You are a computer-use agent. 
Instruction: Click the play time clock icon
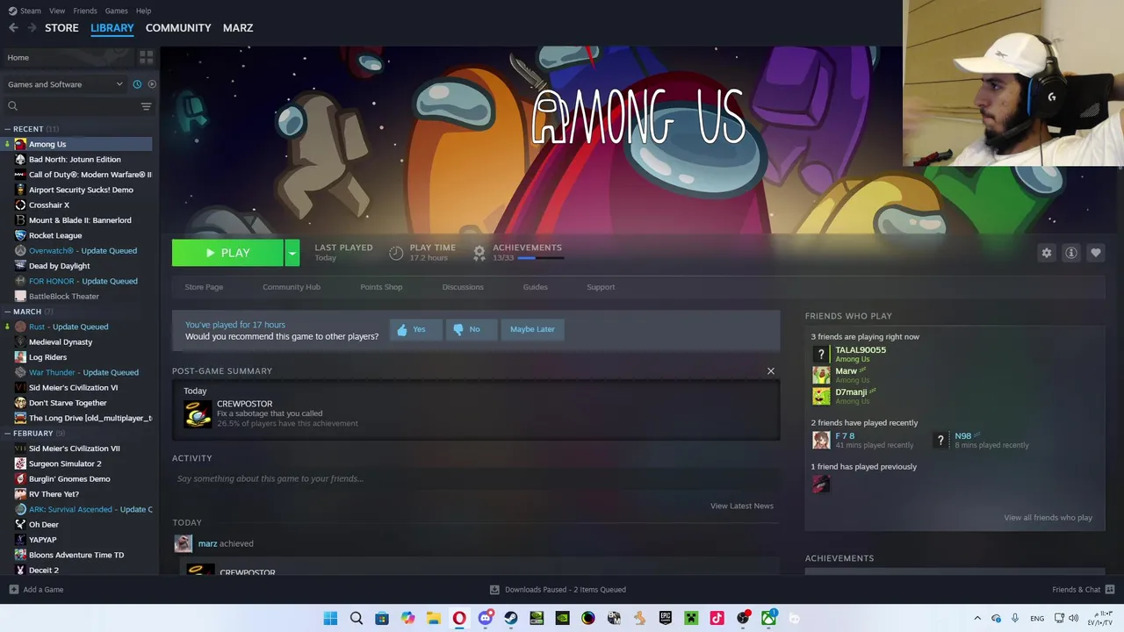396,253
